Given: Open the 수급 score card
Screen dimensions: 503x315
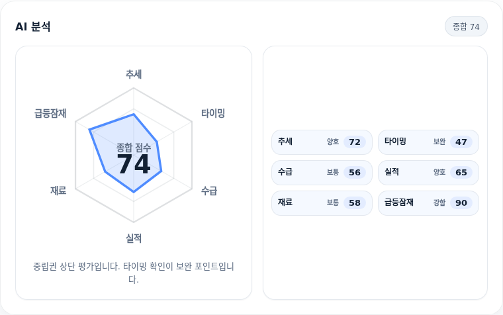Looking at the screenshot, I should (322, 173).
